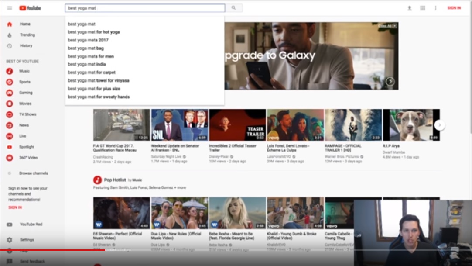Click the sidebar SIGN IN link
The height and width of the screenshot is (266, 472).
15,207
